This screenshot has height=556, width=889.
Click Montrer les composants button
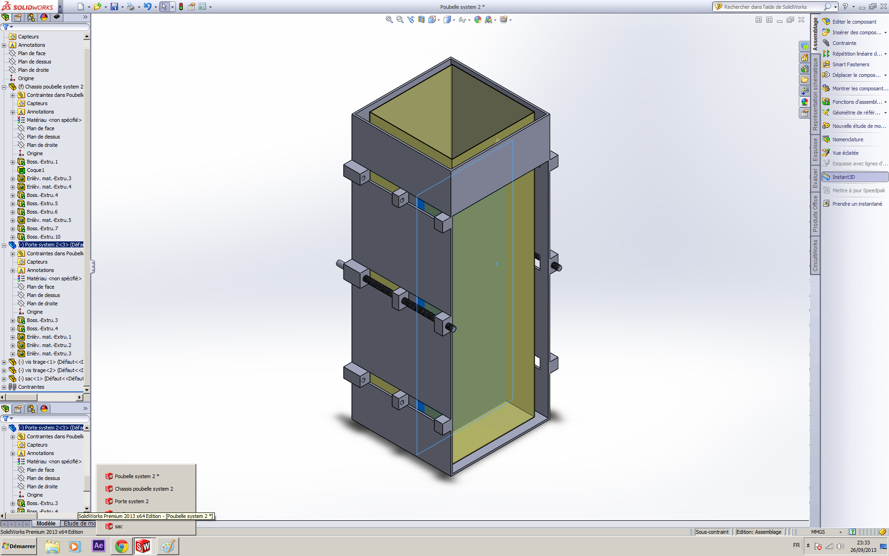(855, 88)
